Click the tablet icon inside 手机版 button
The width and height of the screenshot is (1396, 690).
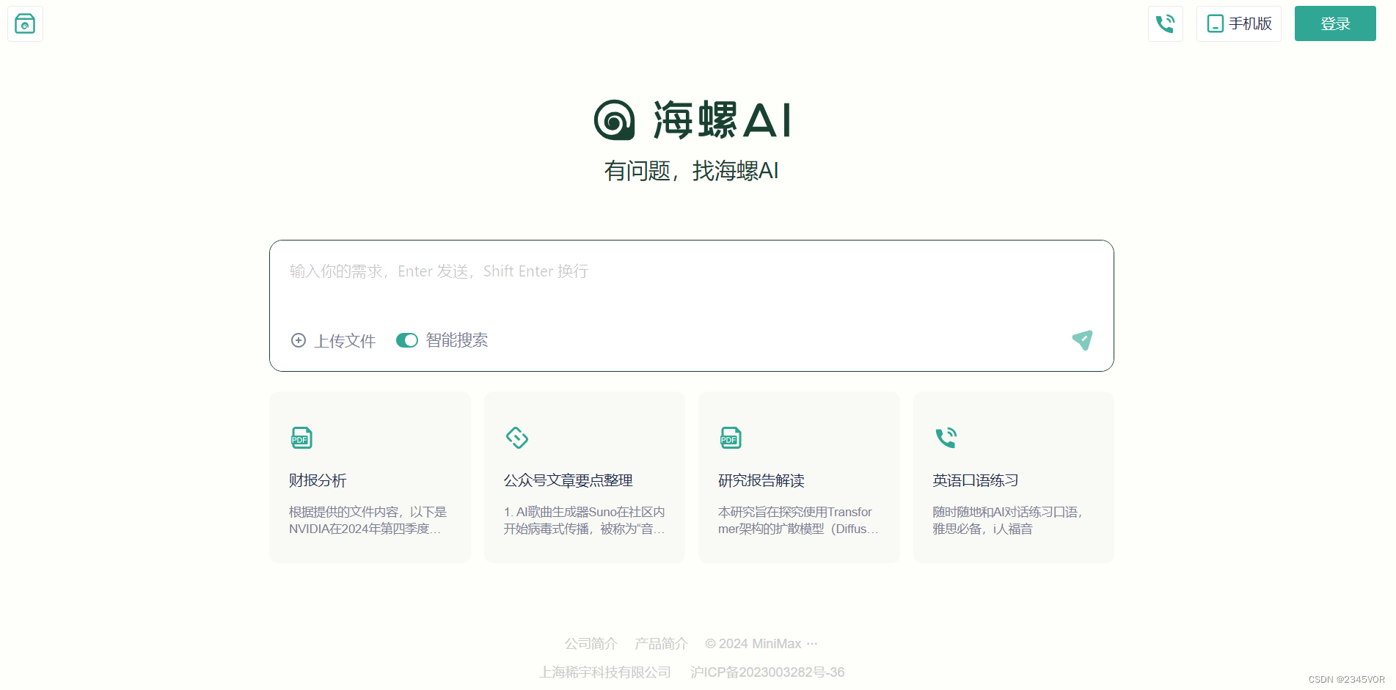tap(1216, 23)
